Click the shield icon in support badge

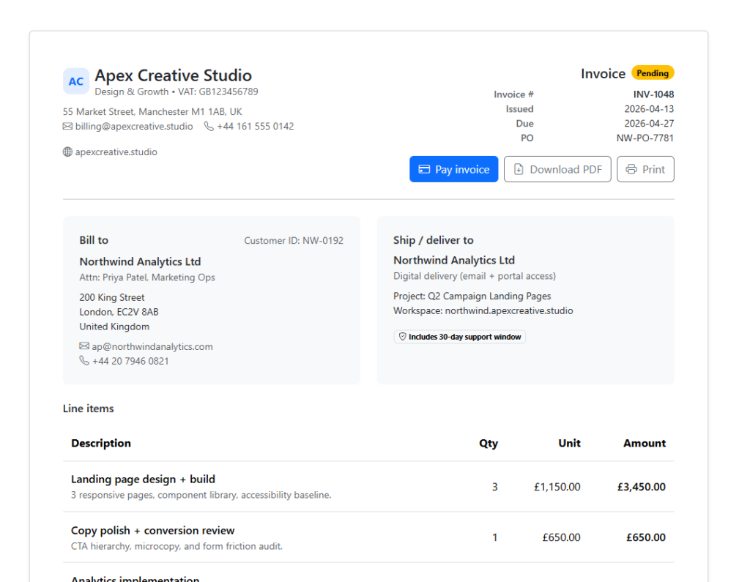(x=401, y=337)
